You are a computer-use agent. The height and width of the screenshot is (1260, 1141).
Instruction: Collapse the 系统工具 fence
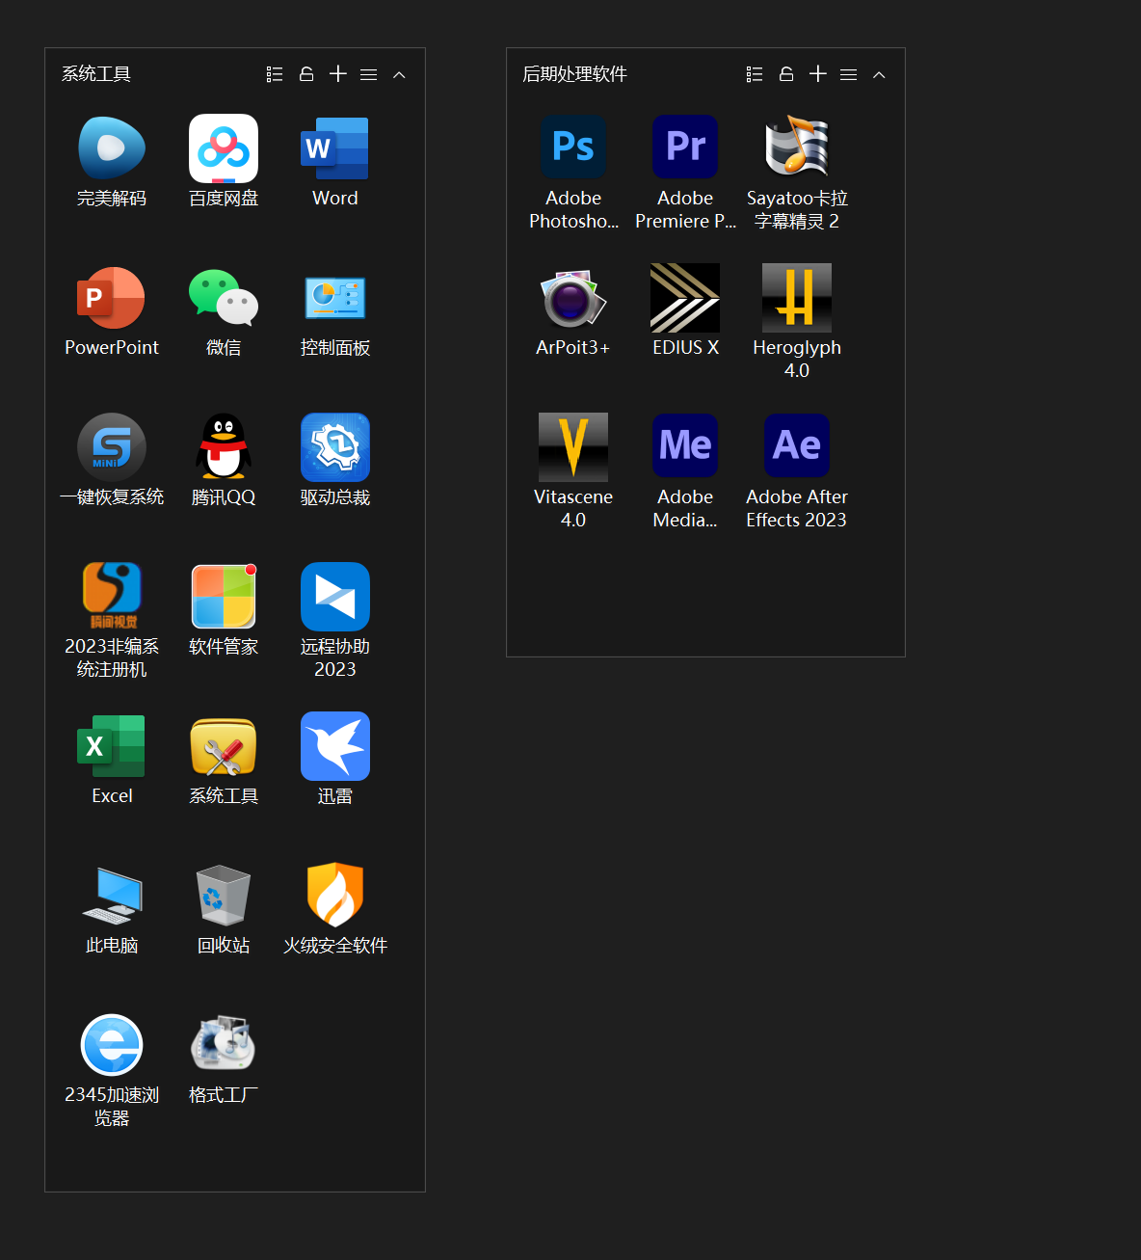coord(399,74)
